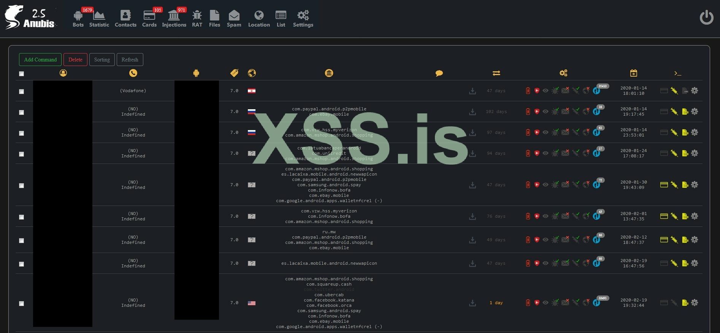Open the gear icon for row 2020-01-14 18:01:10
This screenshot has width=720, height=333.
[x=695, y=91]
